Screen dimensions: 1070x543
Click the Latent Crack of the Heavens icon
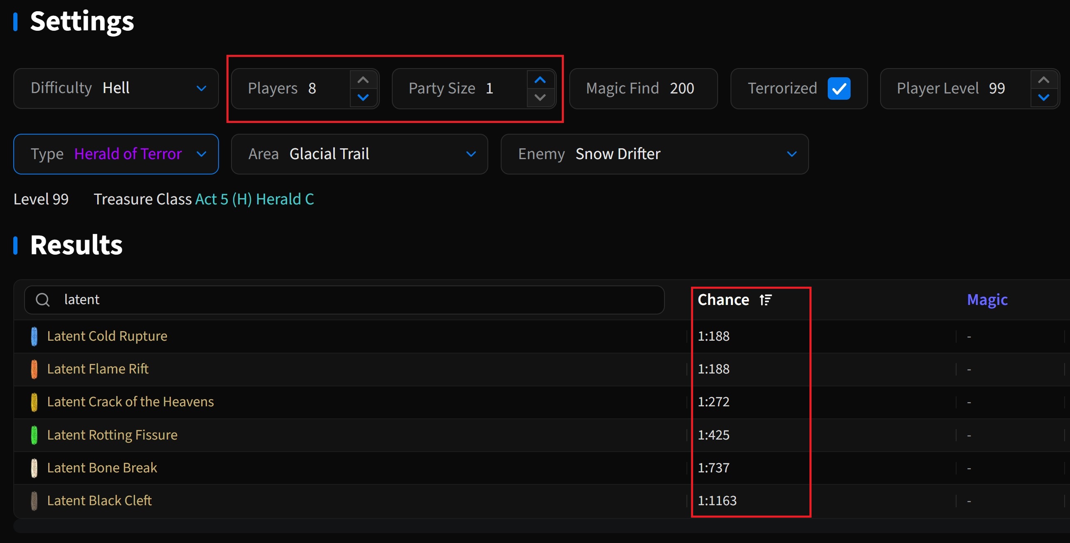34,402
